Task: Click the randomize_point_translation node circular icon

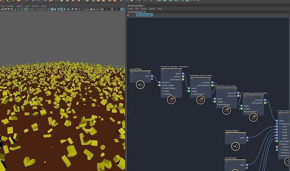Action: coord(253,118)
